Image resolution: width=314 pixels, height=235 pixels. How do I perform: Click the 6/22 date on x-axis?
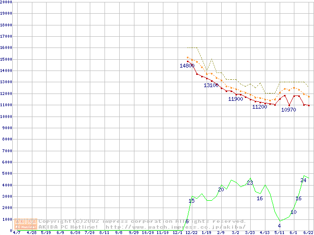(308, 233)
